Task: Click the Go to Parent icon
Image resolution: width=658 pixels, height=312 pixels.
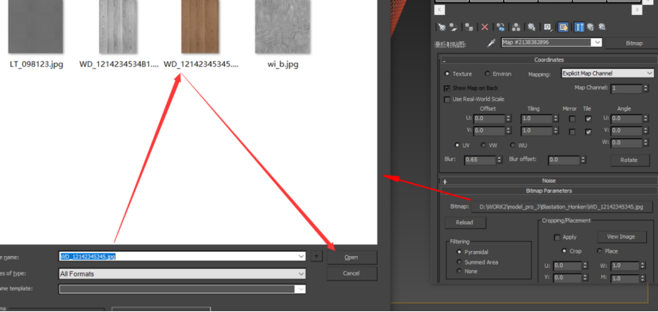Action: [x=591, y=27]
